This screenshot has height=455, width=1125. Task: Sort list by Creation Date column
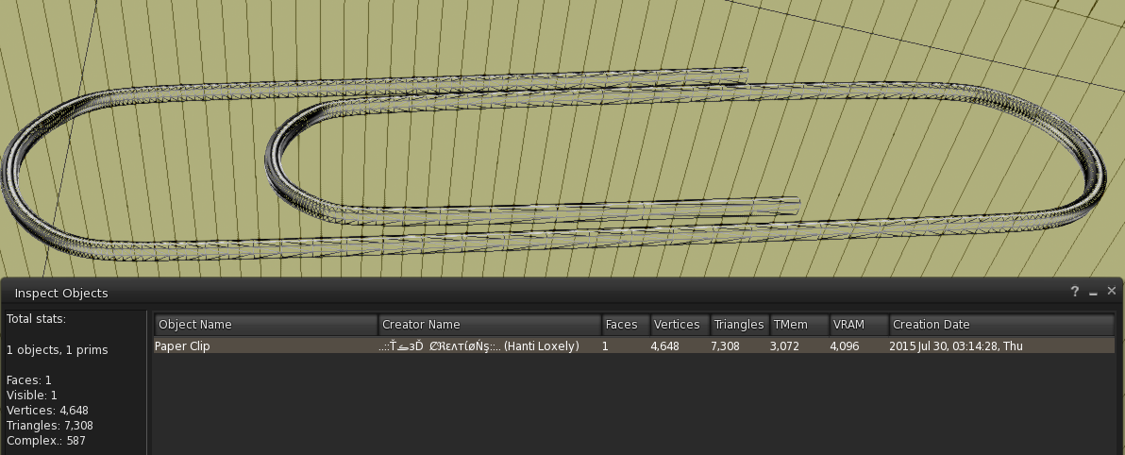pos(1002,325)
